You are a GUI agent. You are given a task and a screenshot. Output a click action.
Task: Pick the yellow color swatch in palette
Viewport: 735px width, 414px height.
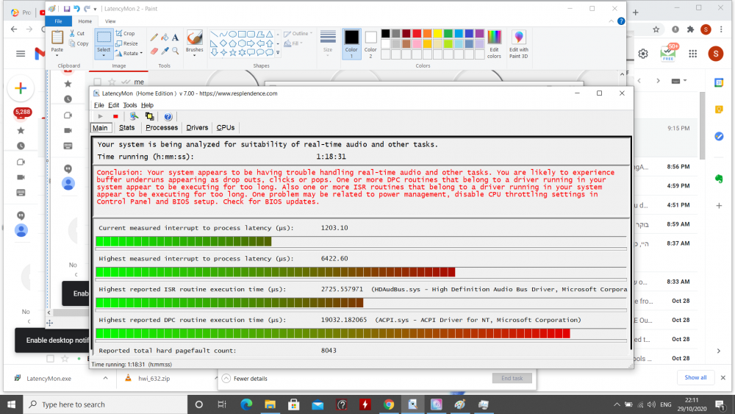point(438,33)
